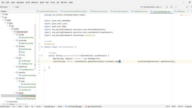Open the File menu
This screenshot has width=192, height=108.
pyautogui.click(x=3, y=2)
